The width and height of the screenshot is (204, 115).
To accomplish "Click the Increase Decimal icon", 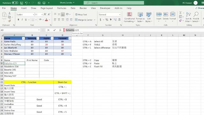I will (115, 20).
